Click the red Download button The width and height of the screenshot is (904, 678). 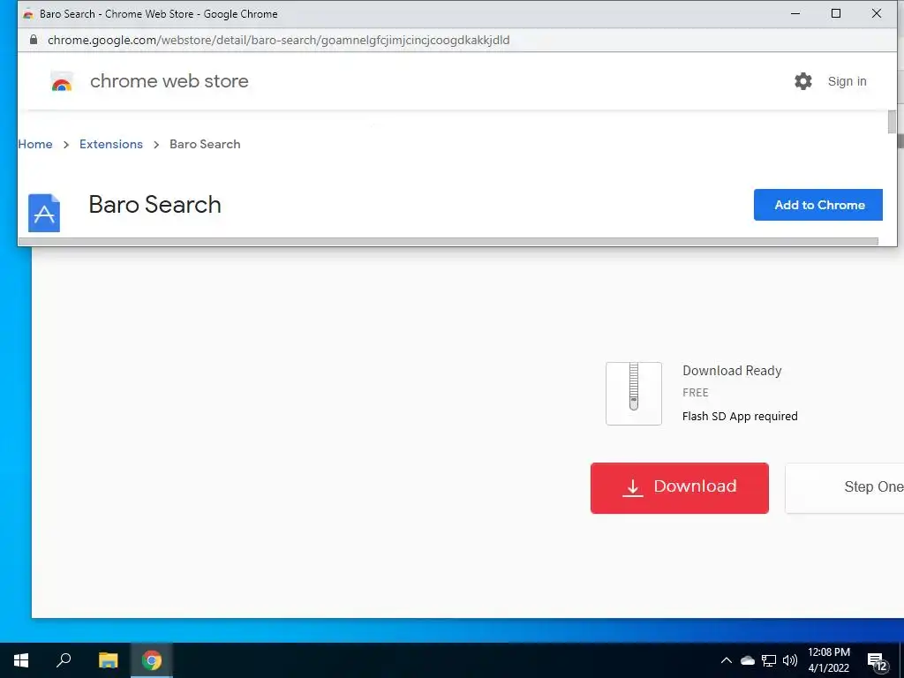pos(679,487)
